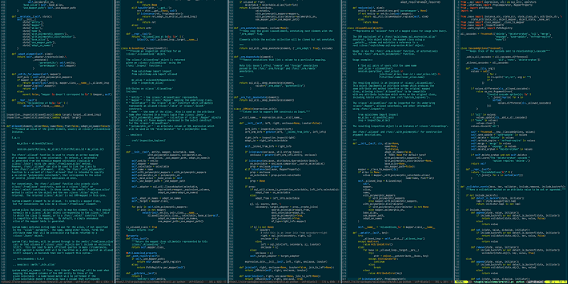Screen dimensions: 568x284
Task: Click the status line of the leftmost pane
Action: pyautogui.click(x=57, y=281)
